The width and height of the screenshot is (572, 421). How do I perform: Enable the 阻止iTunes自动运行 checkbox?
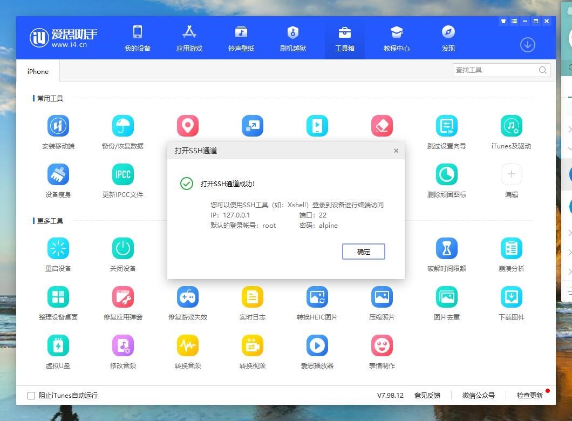31,395
